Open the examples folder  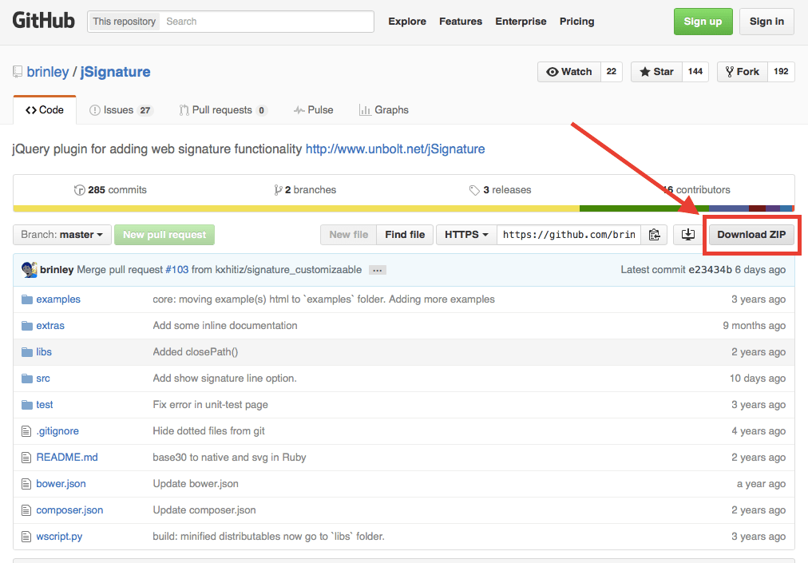point(58,299)
